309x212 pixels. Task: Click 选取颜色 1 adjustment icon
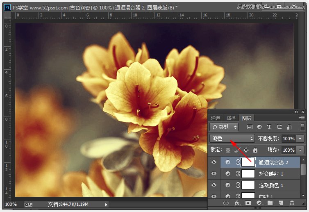(228, 185)
